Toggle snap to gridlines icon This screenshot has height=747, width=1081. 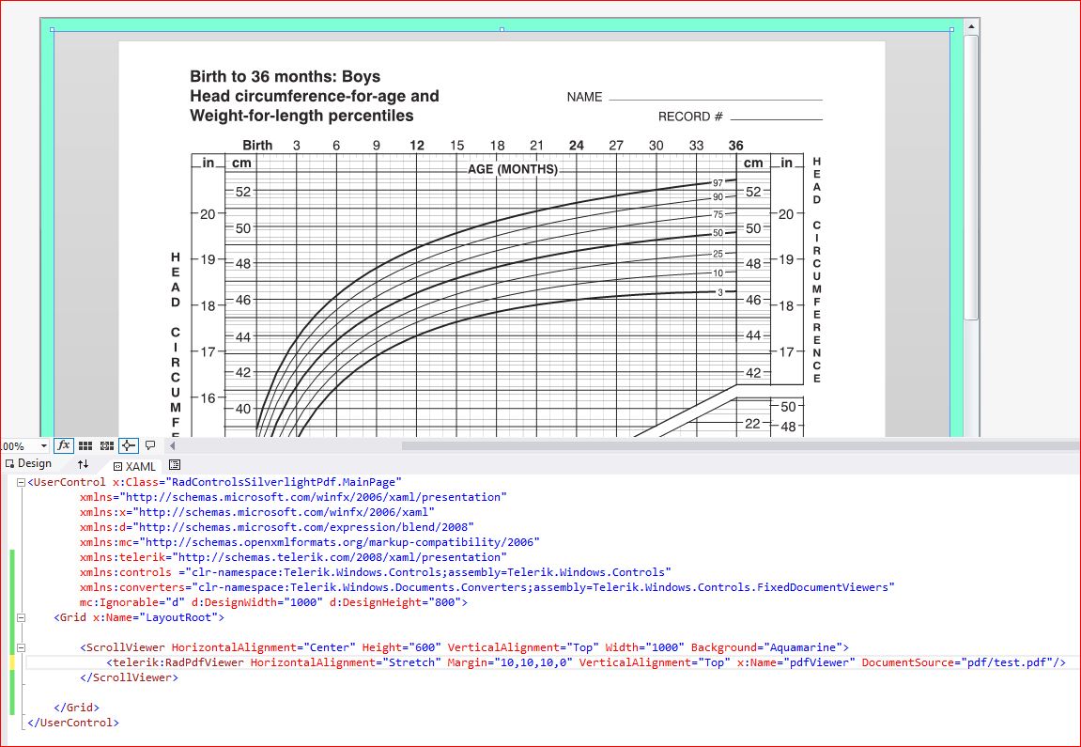[107, 445]
